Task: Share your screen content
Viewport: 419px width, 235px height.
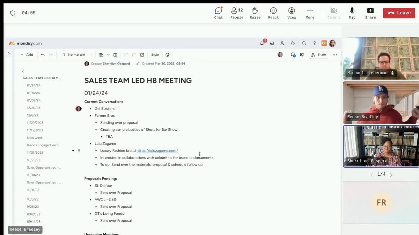Action: click(x=370, y=13)
